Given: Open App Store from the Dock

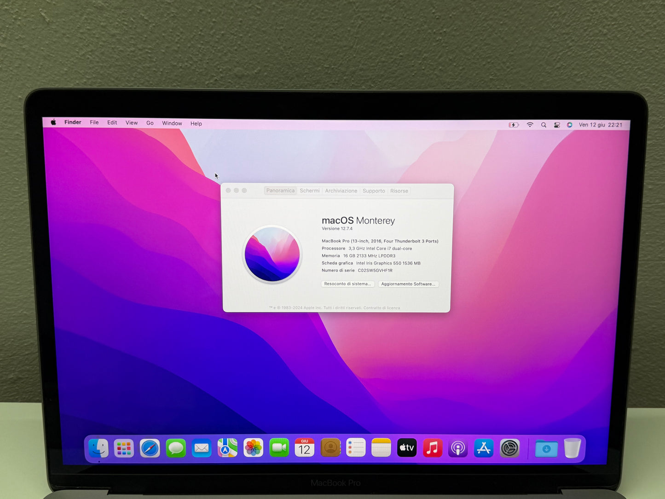Looking at the screenshot, I should [484, 448].
